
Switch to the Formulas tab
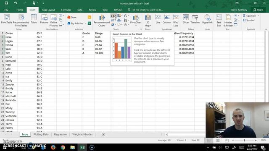pyautogui.click(x=66, y=10)
